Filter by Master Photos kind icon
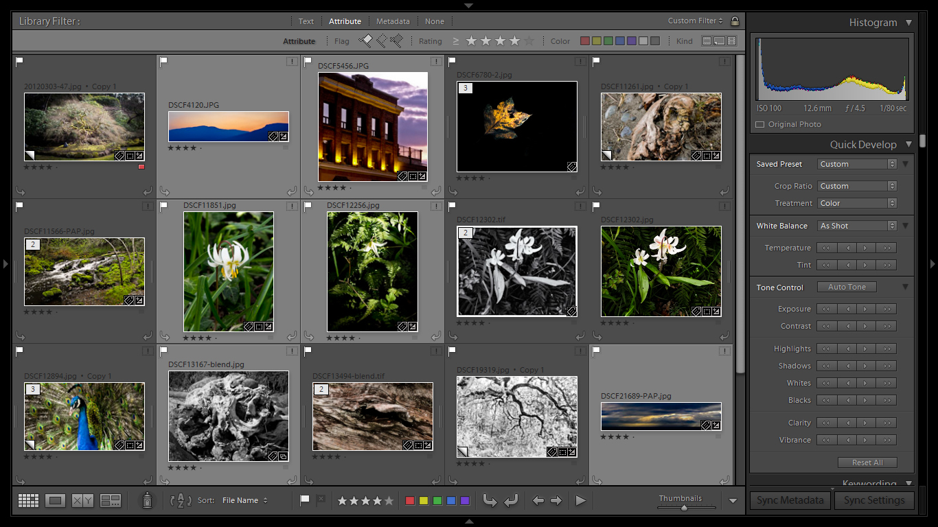 (707, 41)
